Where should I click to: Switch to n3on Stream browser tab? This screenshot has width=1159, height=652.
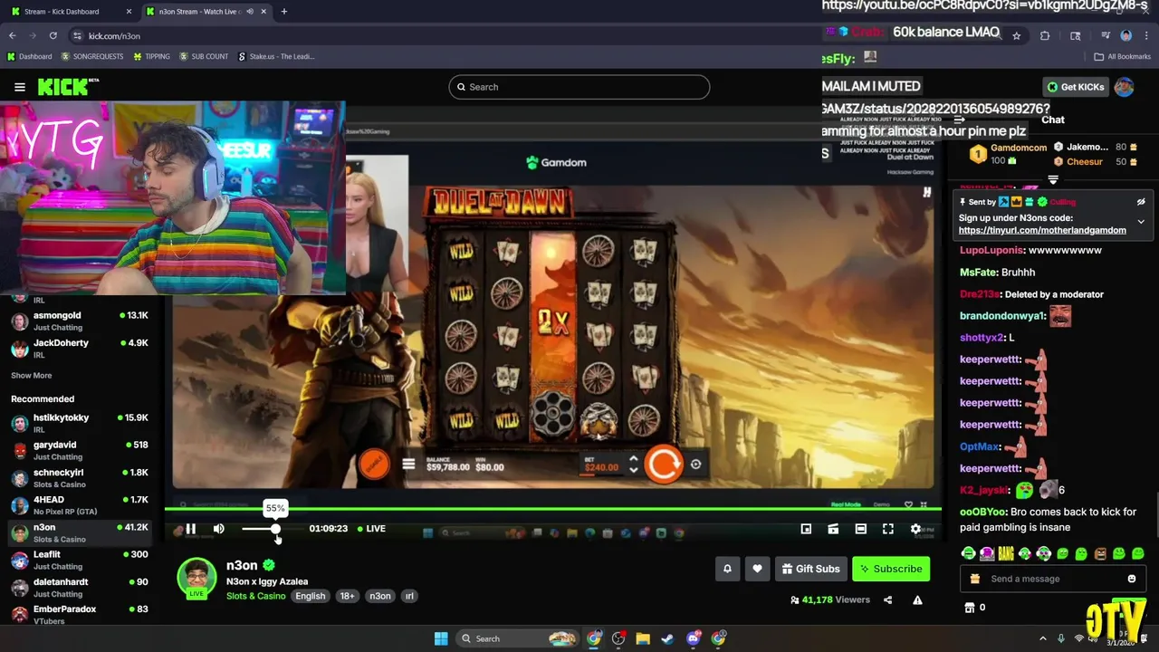pos(206,12)
